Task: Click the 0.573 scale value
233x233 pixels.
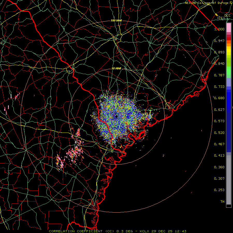Action: pos(219,121)
